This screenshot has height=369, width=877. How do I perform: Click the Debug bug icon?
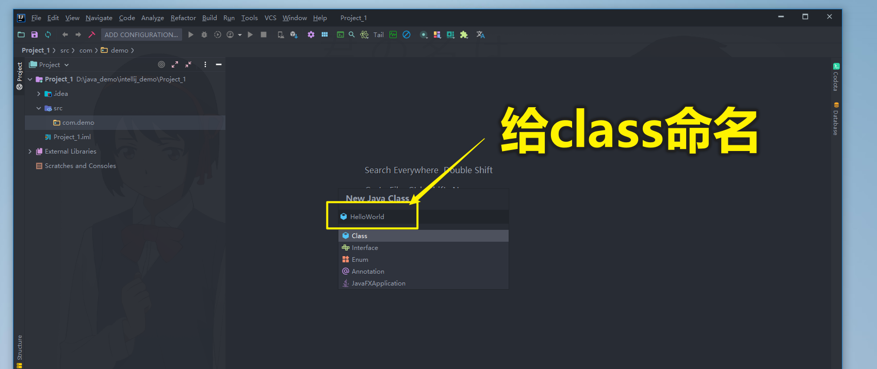click(x=204, y=35)
